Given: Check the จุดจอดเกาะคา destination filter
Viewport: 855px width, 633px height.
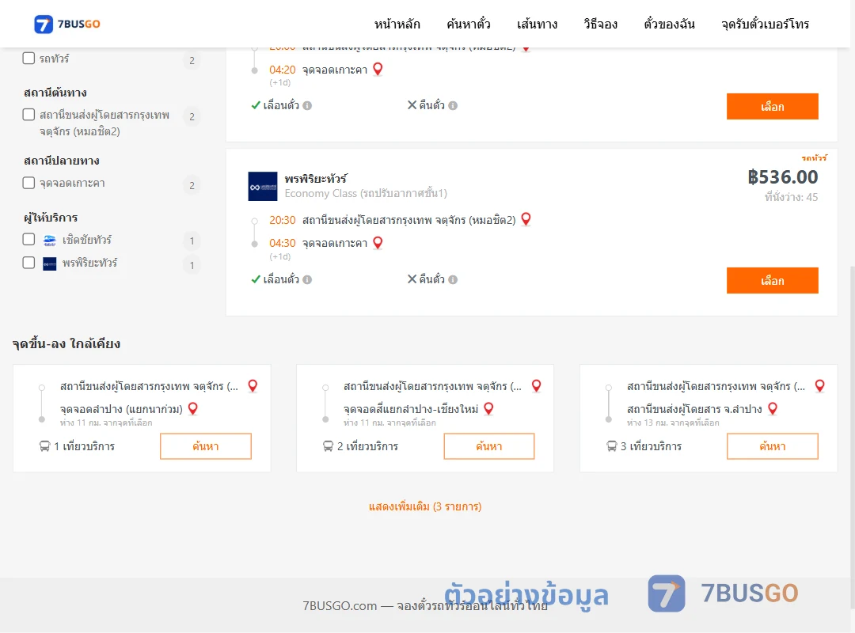Looking at the screenshot, I should (x=28, y=183).
